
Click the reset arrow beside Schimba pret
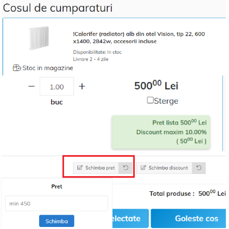point(126,168)
